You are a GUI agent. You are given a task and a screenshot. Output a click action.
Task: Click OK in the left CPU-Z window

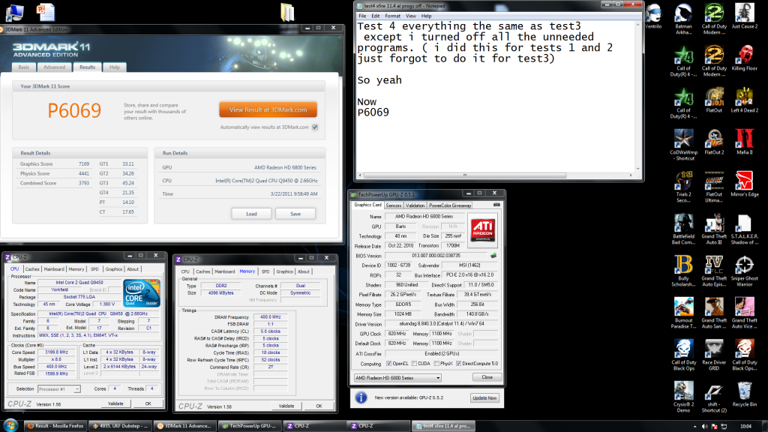[148, 403]
